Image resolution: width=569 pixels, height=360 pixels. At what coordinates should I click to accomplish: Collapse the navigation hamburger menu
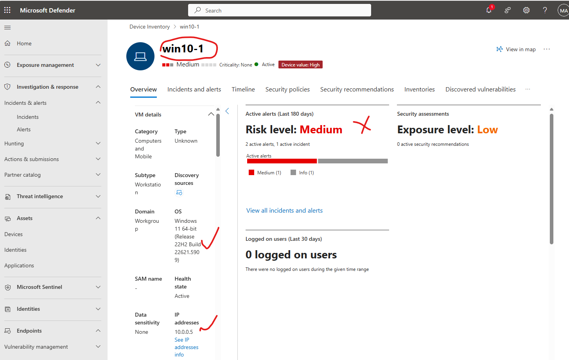click(7, 27)
